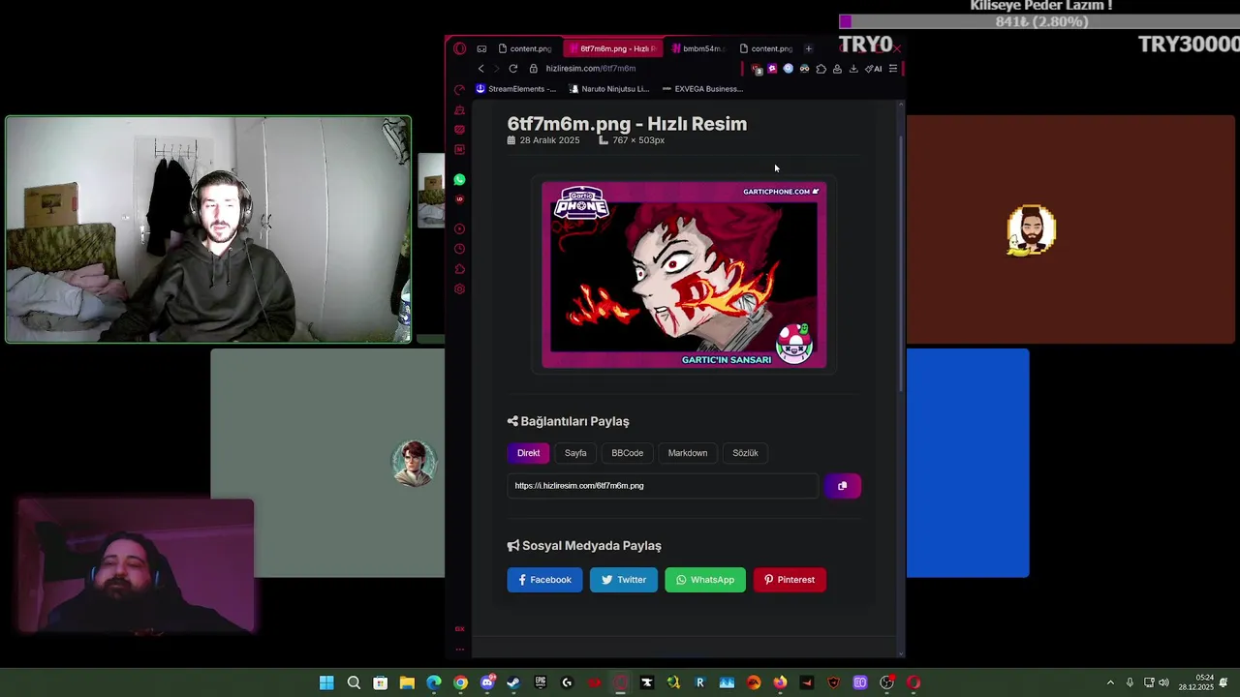Open the GX Cleaner sidebar icon

(459, 109)
